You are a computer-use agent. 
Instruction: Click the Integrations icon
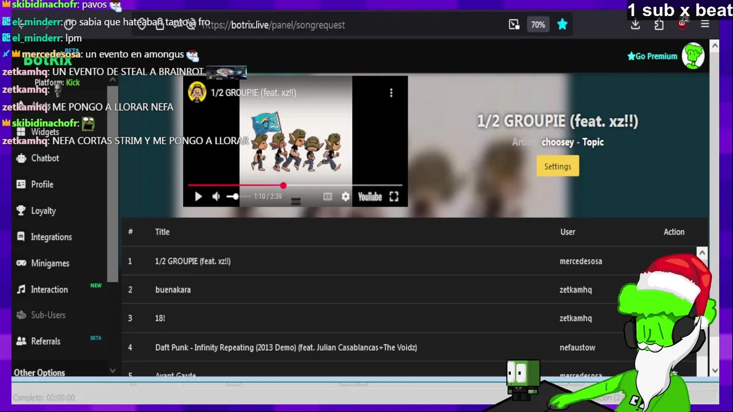pos(21,237)
